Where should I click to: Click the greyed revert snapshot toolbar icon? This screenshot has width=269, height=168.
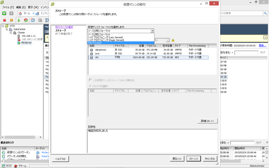[40, 20]
